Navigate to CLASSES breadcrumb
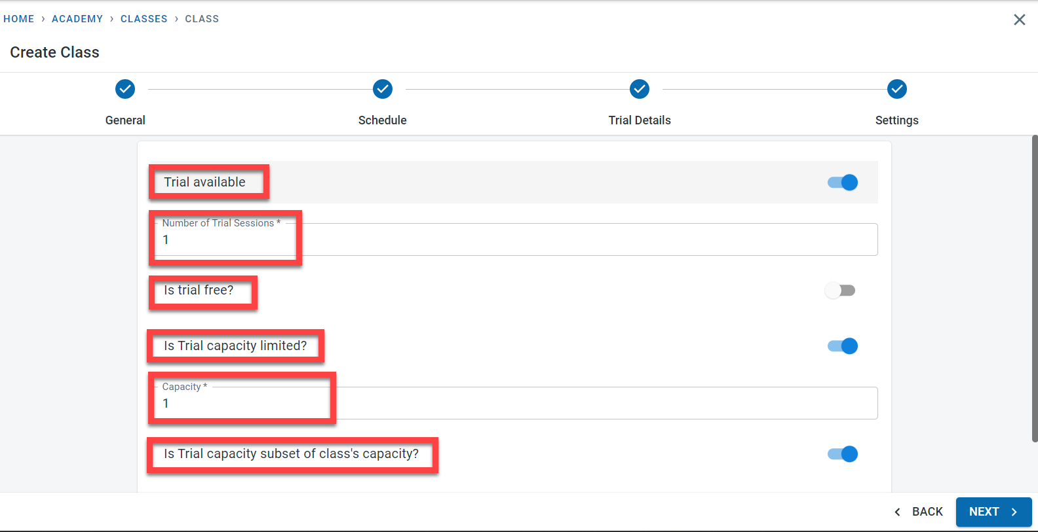 tap(144, 19)
